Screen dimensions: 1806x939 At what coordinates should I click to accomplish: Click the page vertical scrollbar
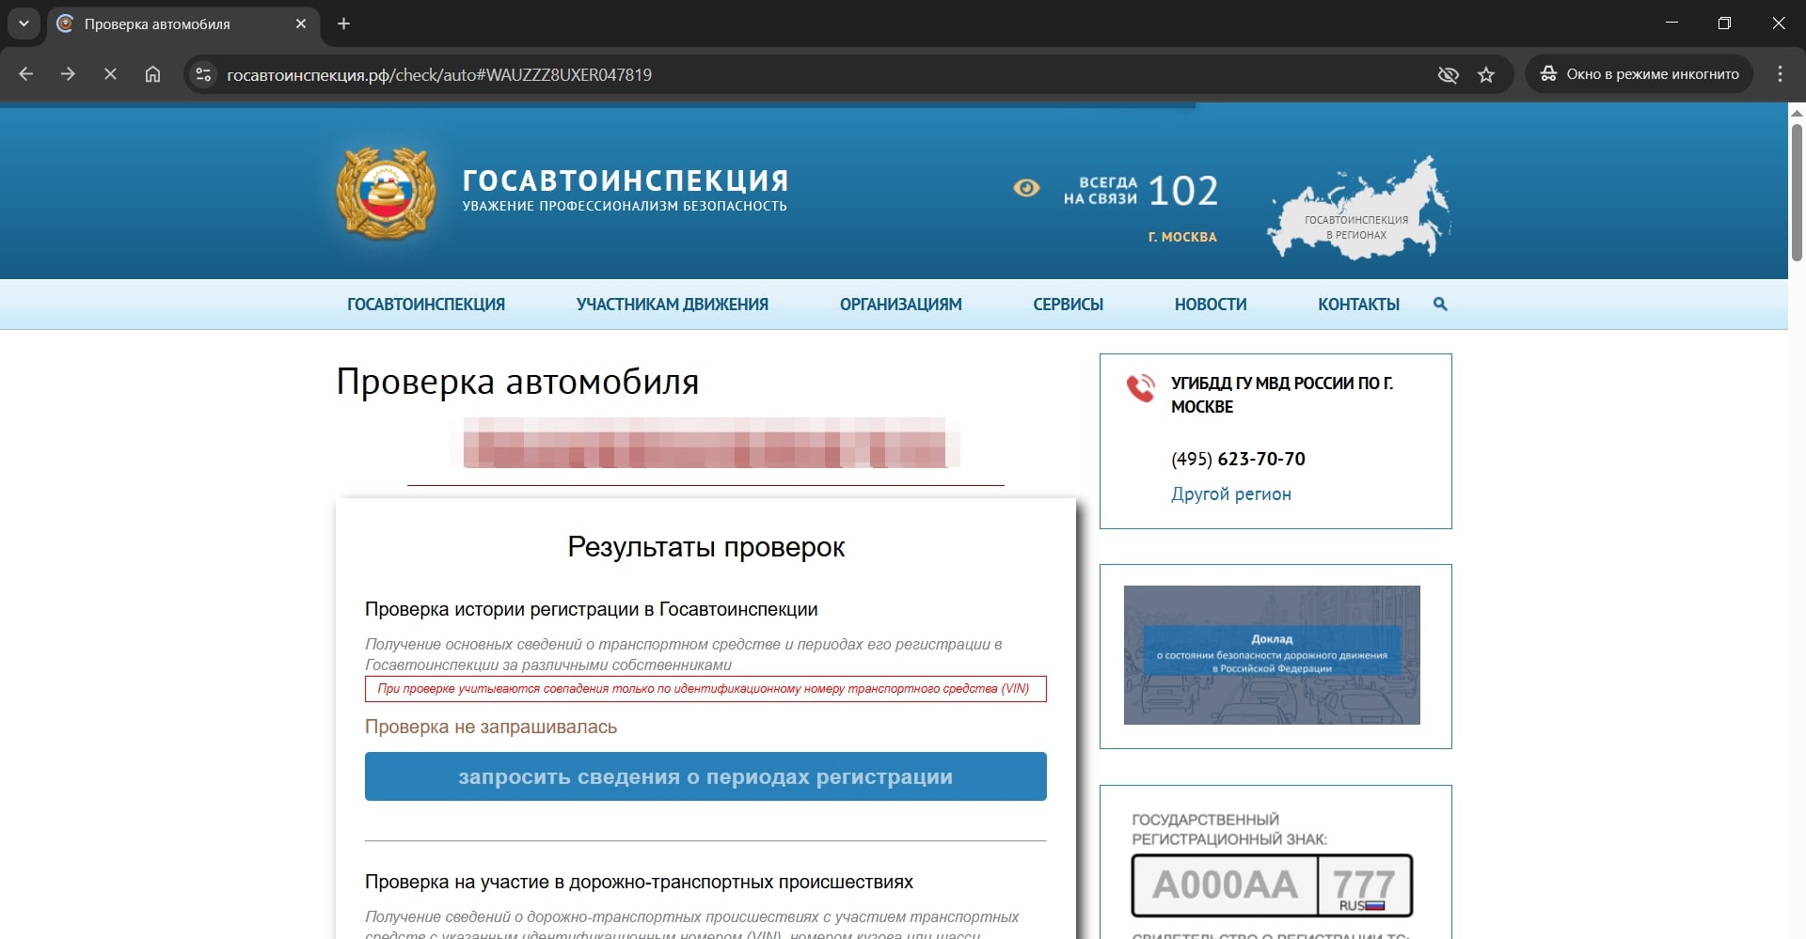1796,193
